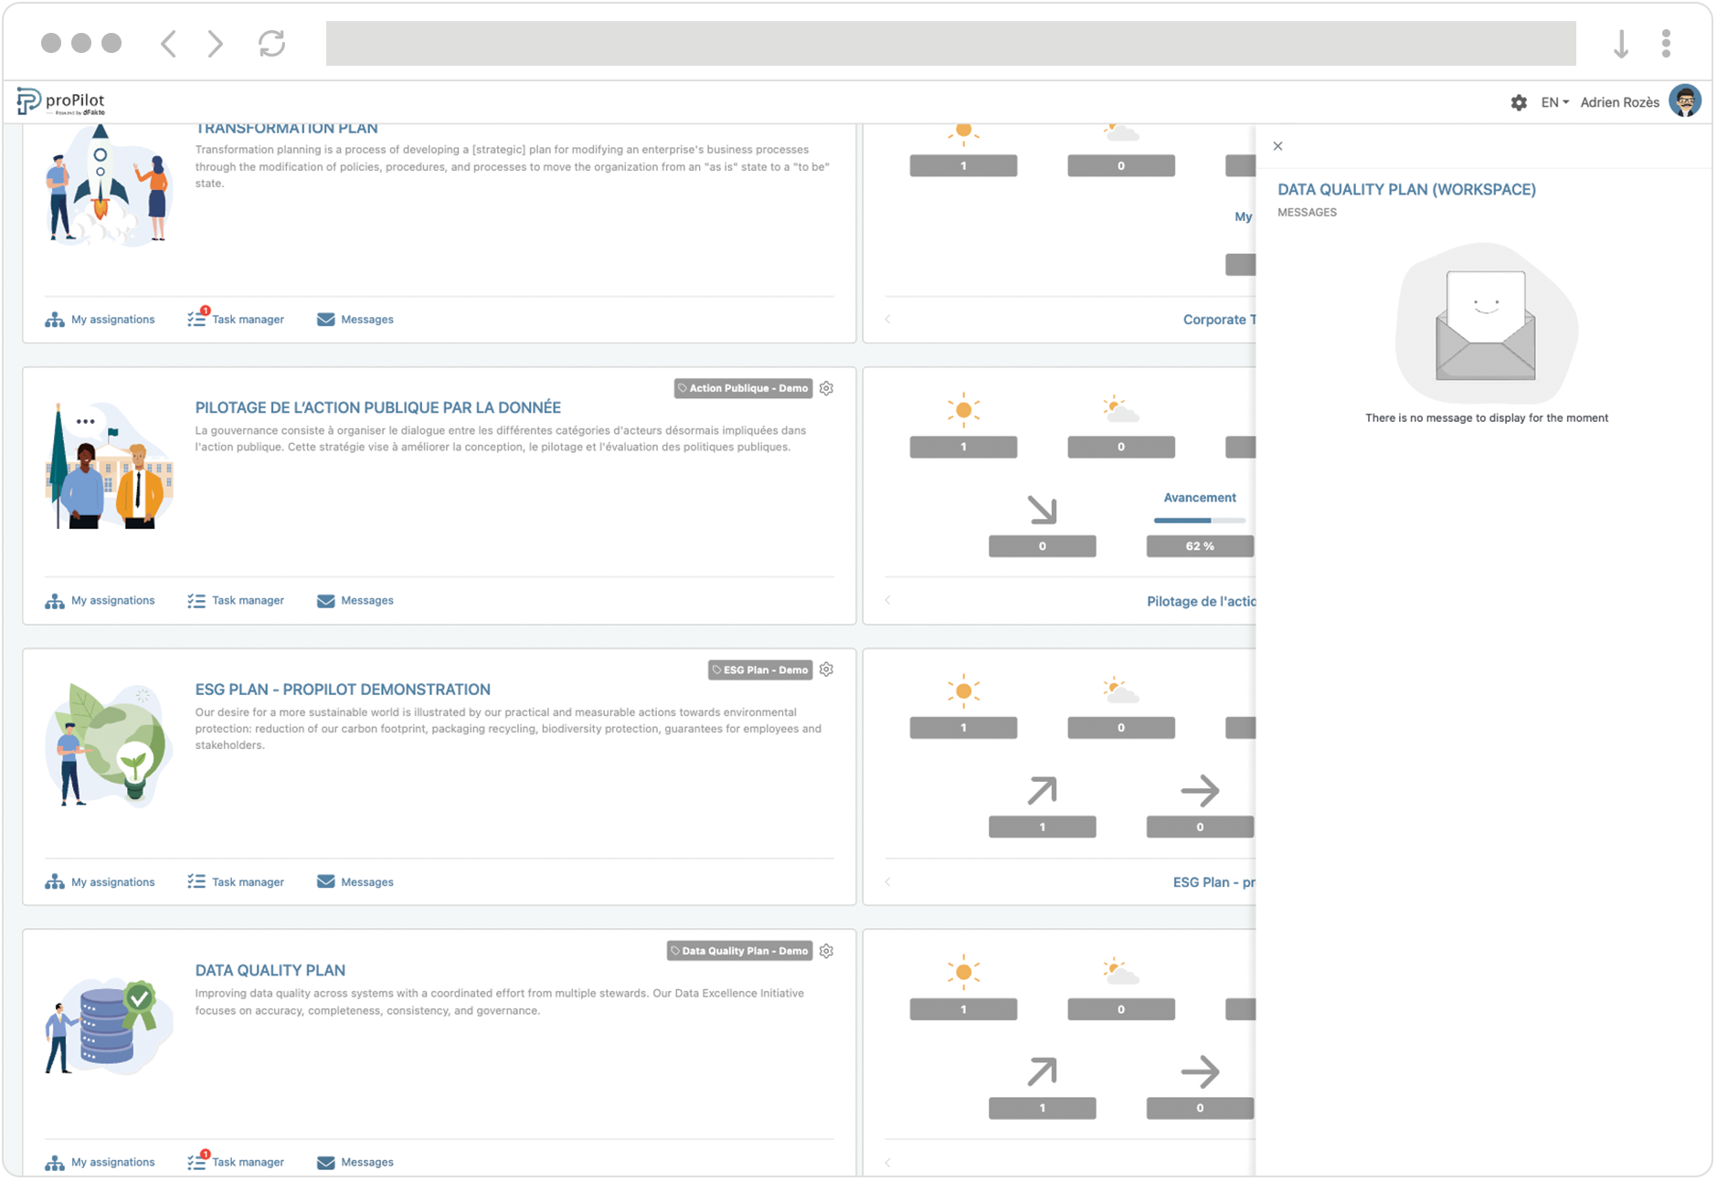Close the Data Quality Plan messages panel
1717x1181 pixels.
[x=1277, y=146]
